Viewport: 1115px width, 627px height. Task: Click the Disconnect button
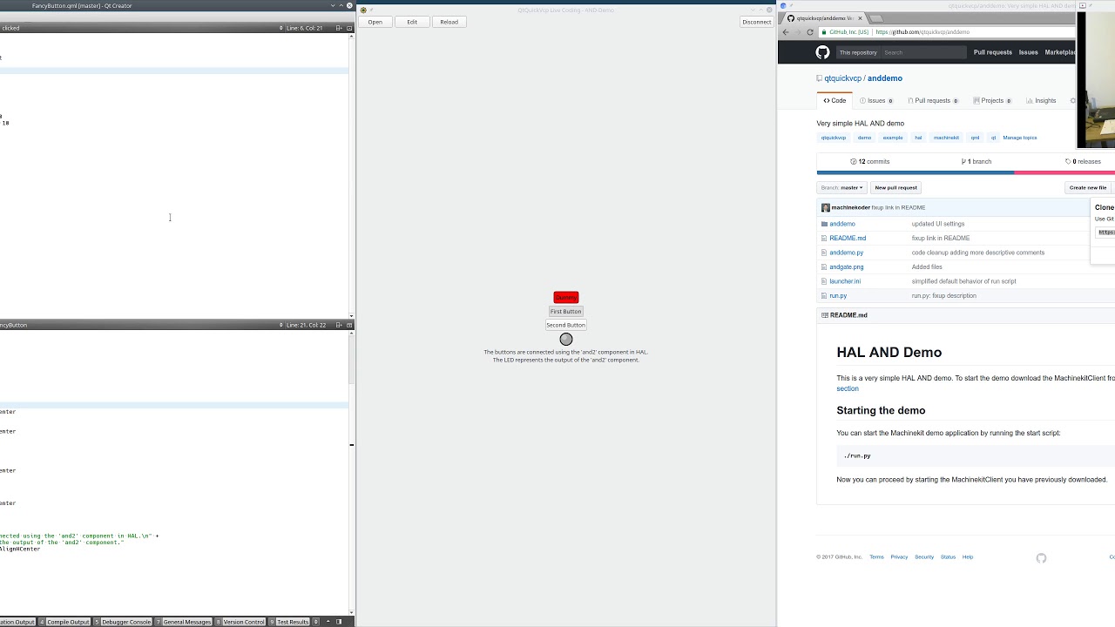756,22
